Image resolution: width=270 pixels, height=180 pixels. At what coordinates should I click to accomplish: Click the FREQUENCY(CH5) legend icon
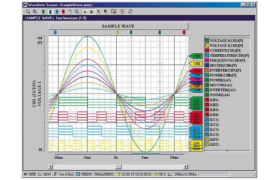[x=207, y=60]
